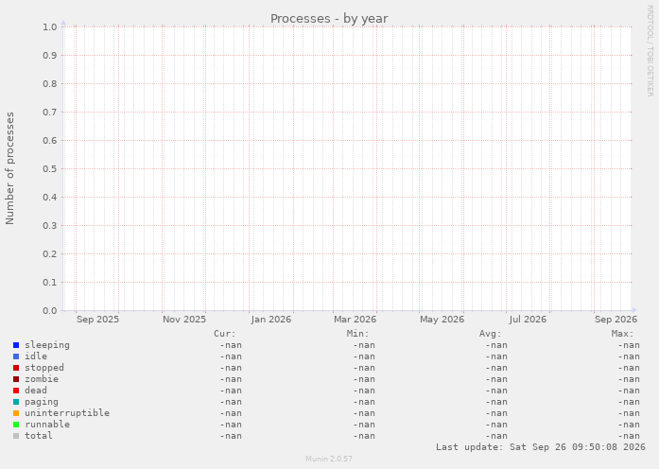Click the runnable legend color swatch
Screen dimensions: 659x469
(16, 425)
